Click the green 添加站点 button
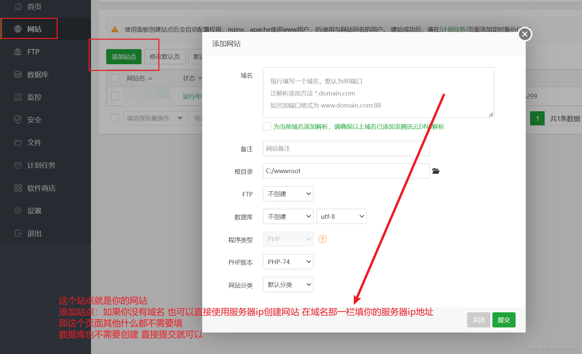Viewport: 582px width, 354px height. [124, 56]
